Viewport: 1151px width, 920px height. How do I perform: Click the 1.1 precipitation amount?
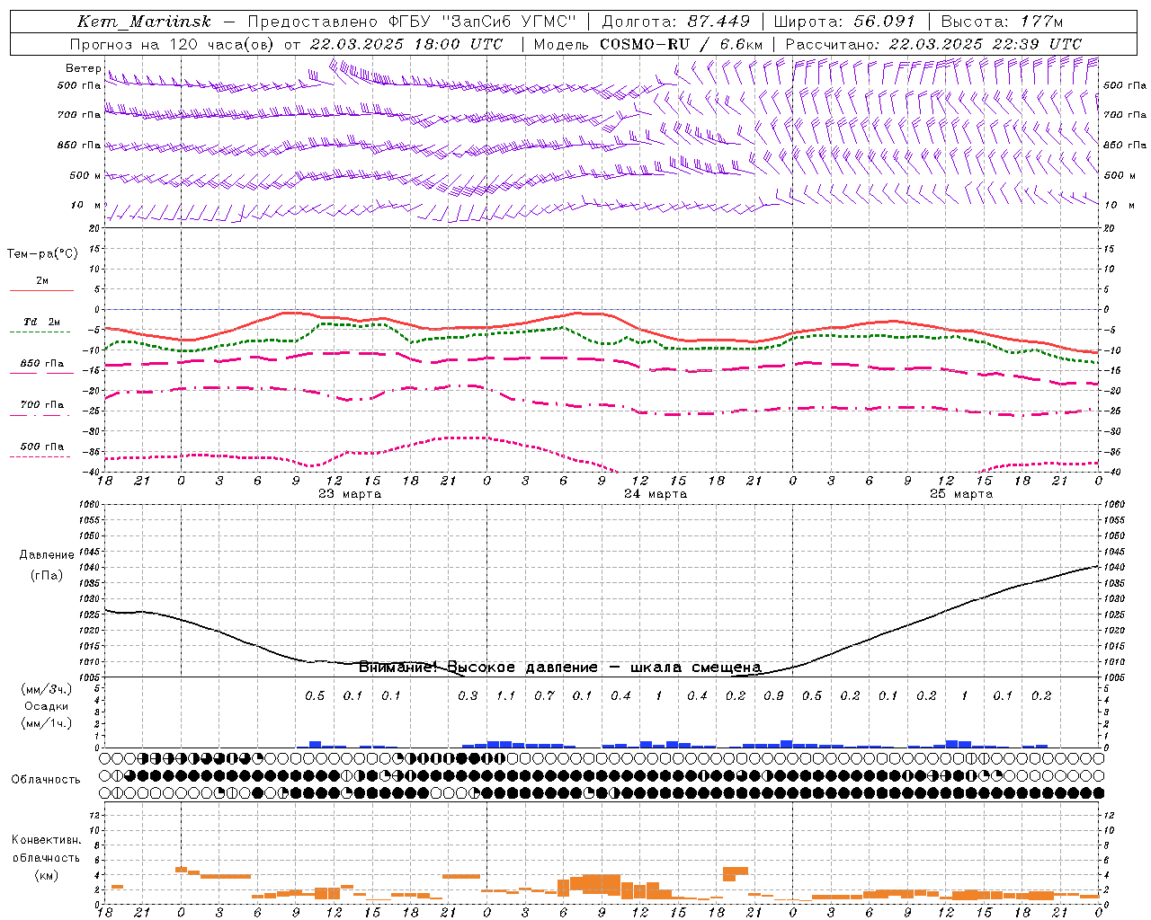[x=506, y=696]
